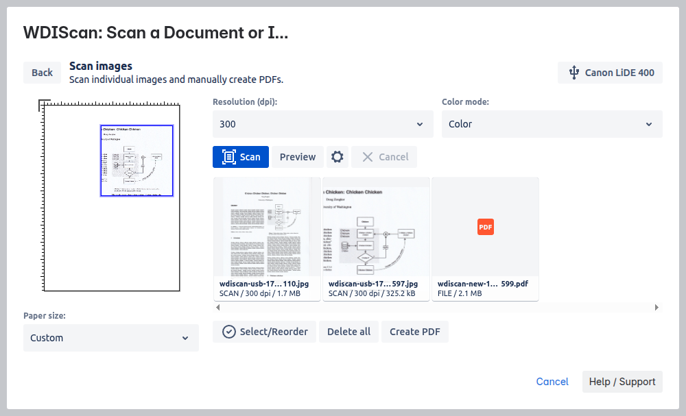Select second scan thumbnail ending 597.jpg
686x416 pixels.
click(x=376, y=238)
